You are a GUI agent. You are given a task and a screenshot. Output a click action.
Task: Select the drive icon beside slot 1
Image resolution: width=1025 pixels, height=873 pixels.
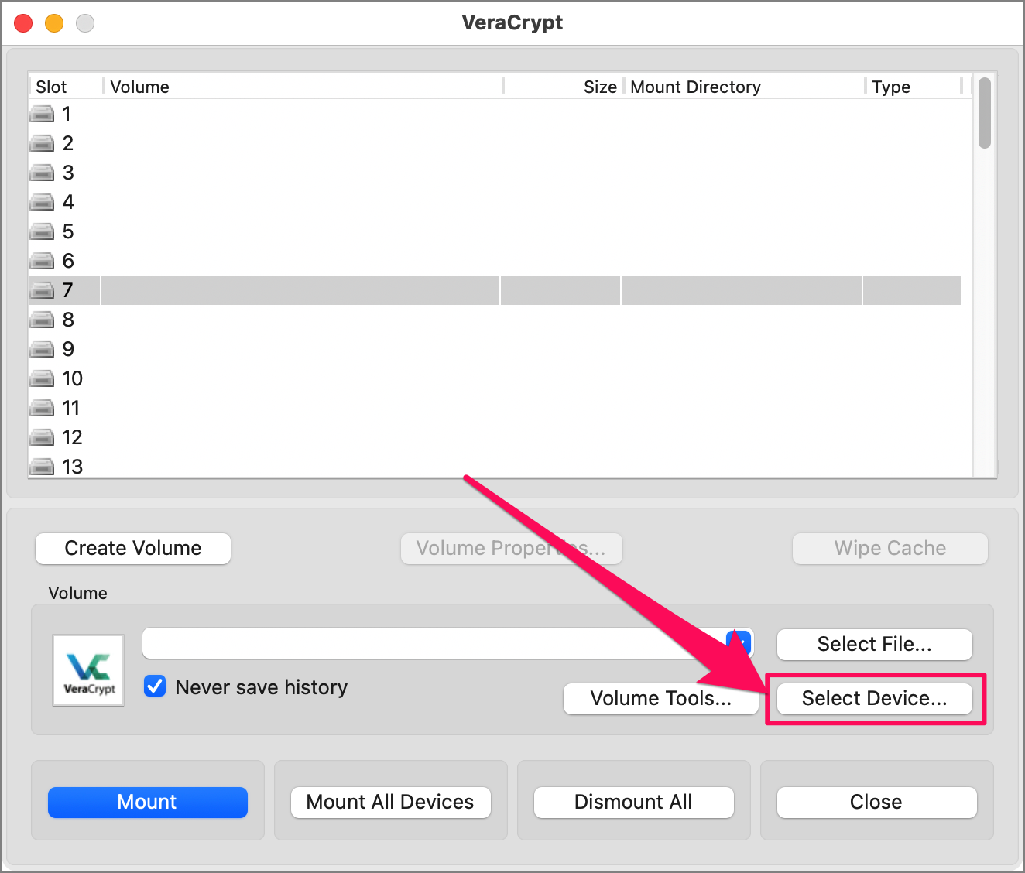click(x=42, y=113)
